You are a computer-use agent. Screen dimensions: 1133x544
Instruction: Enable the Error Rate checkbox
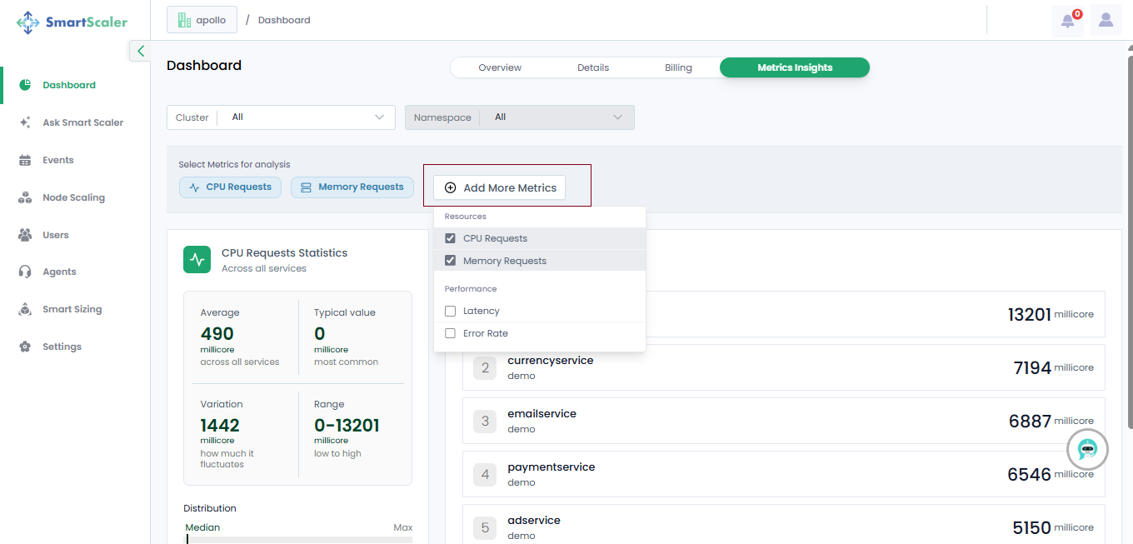(x=451, y=333)
